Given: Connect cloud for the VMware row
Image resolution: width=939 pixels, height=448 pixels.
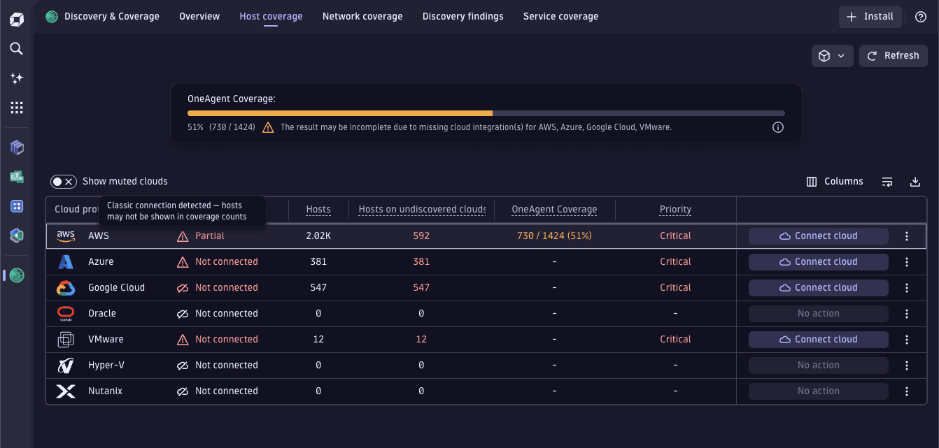Looking at the screenshot, I should tap(819, 340).
